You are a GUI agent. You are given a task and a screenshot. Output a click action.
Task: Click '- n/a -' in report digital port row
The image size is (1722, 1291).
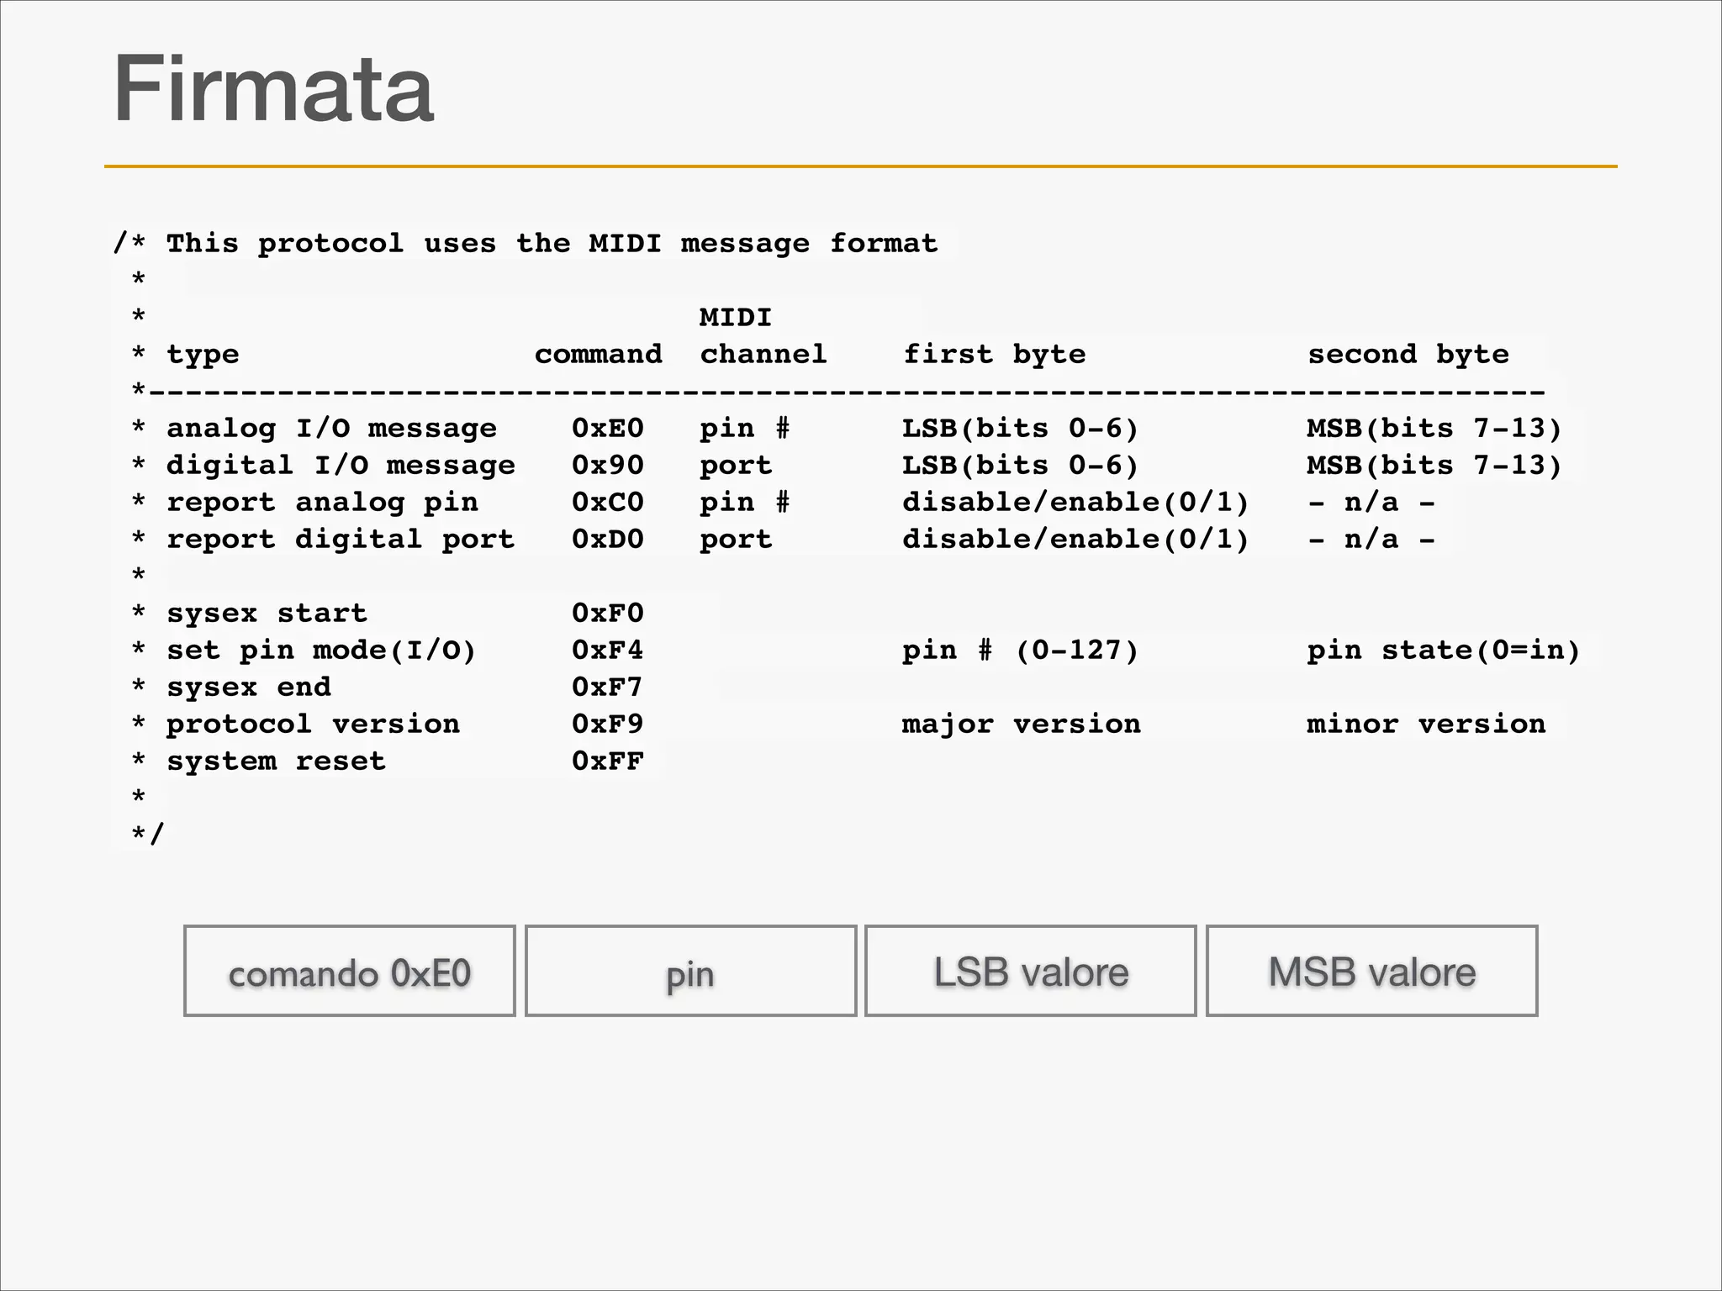coord(1371,540)
